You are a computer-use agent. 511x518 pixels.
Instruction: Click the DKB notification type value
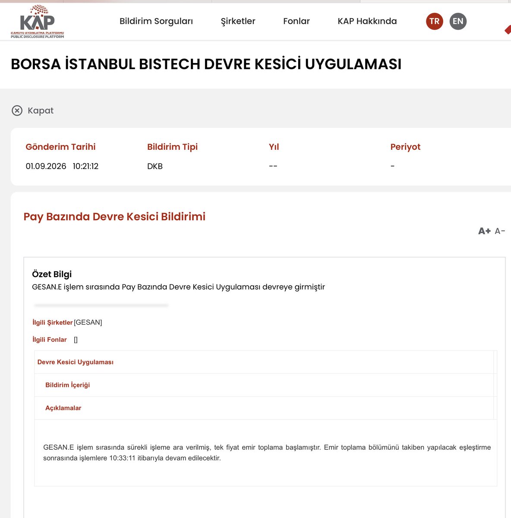pos(155,166)
